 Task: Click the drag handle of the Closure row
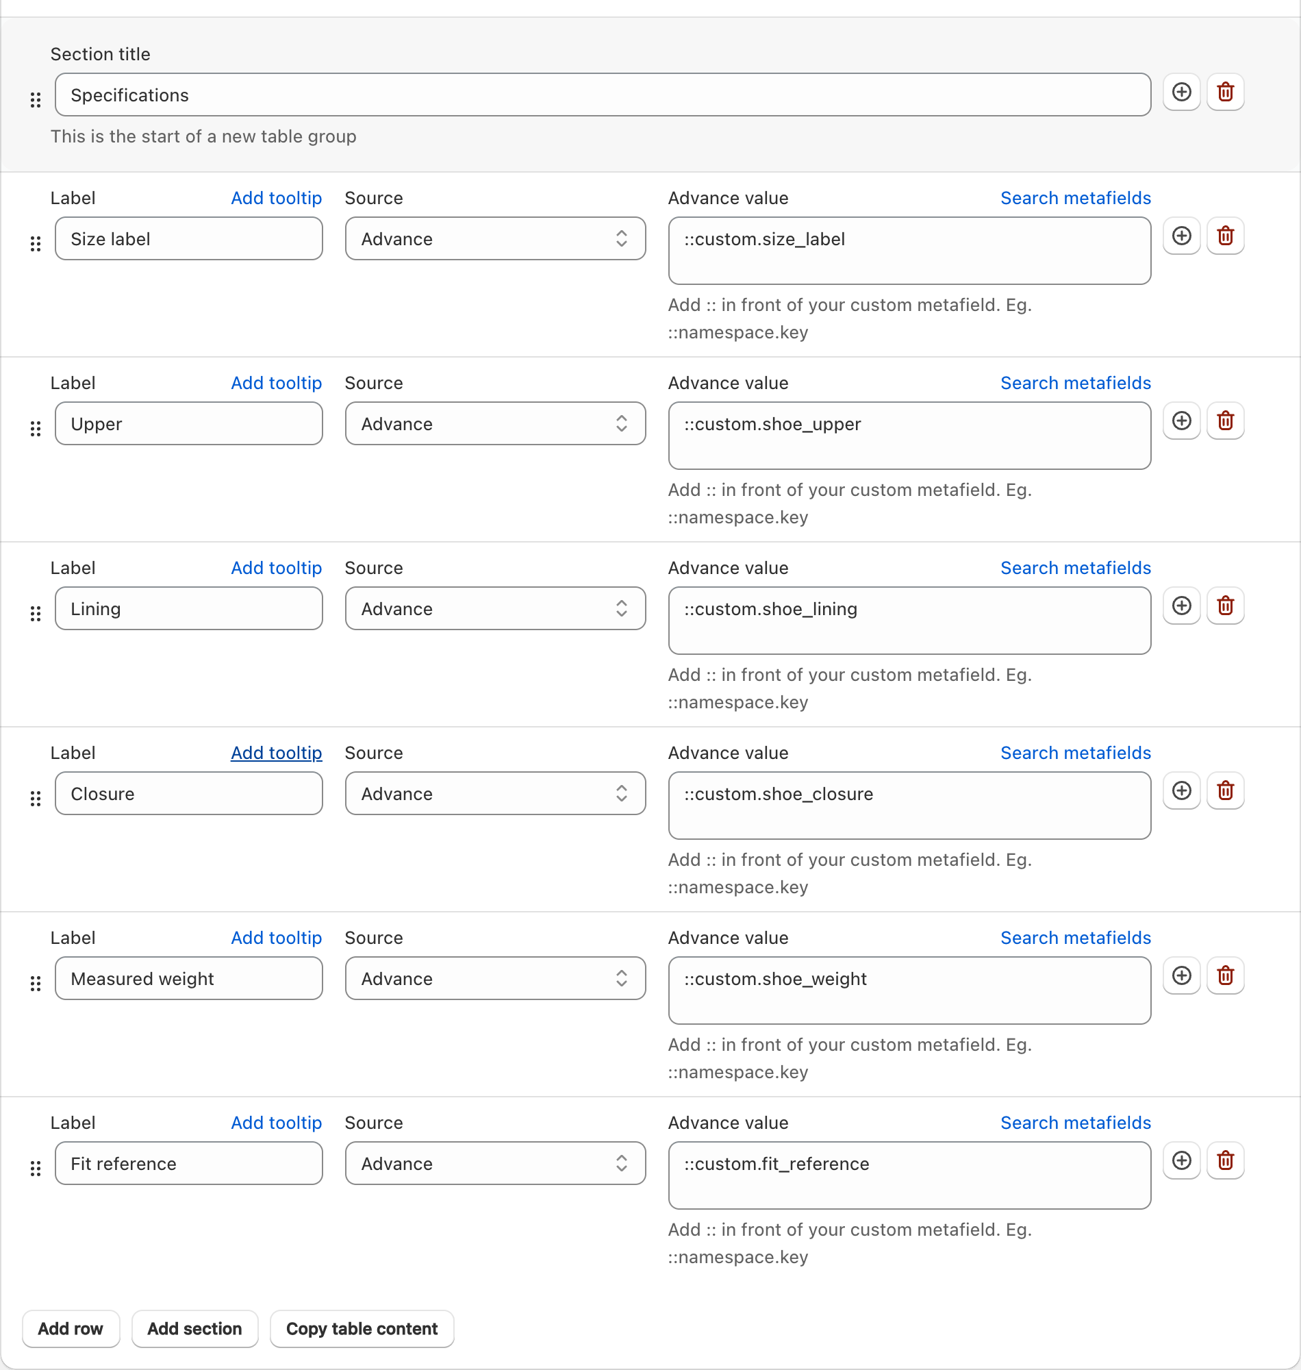(x=36, y=799)
